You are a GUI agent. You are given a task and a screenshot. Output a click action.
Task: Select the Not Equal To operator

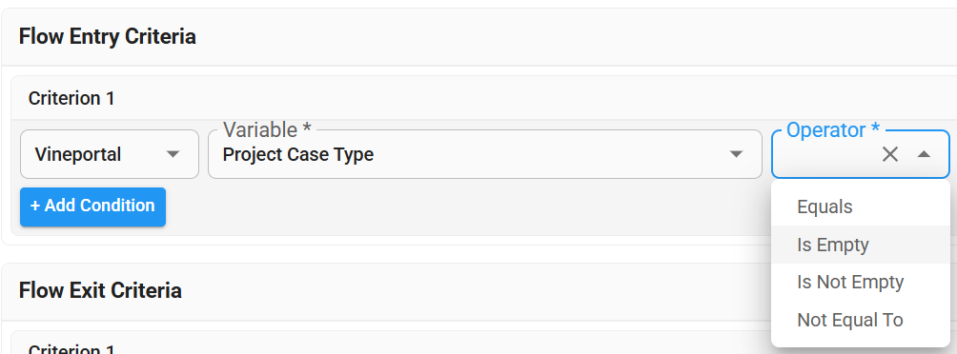861,320
